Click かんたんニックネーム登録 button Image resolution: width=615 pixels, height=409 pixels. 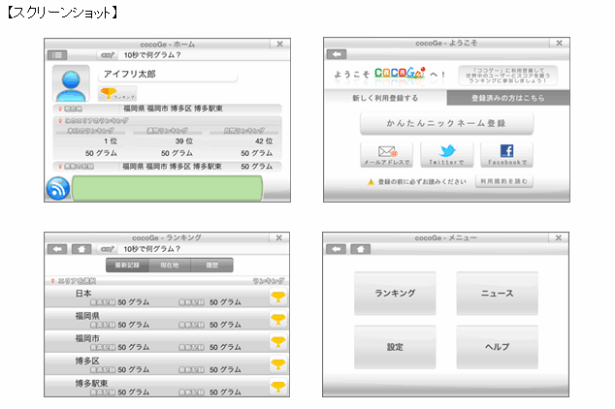pos(446,123)
